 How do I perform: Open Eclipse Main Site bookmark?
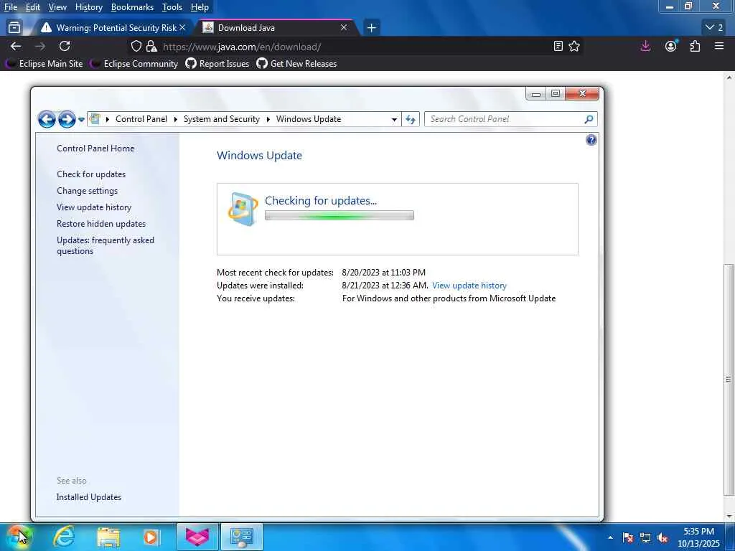[45, 64]
